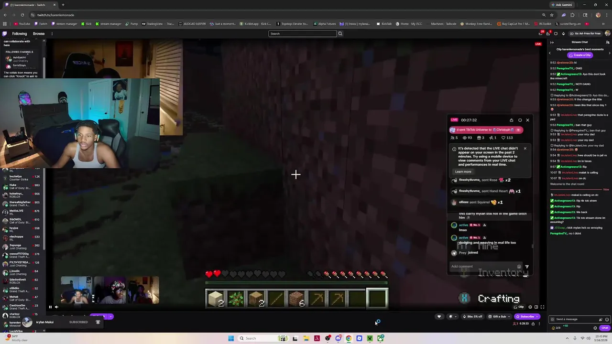Toggle subscribed notification bell in the popup
This screenshot has height=344, width=612.
(x=98, y=322)
